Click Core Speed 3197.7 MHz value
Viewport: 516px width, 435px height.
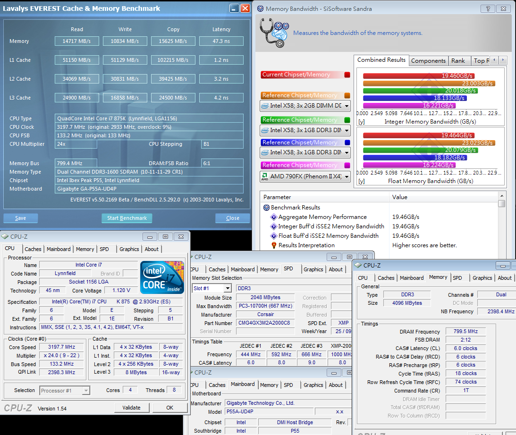[61, 347]
